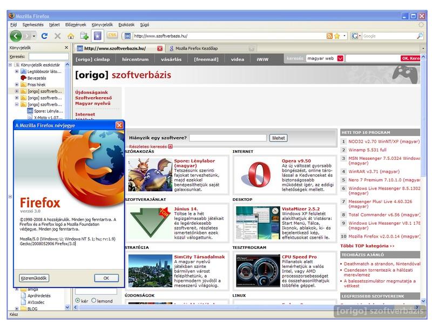Expand the BLOG bookmark folder
Screen dimensions: 432x324
(17, 308)
